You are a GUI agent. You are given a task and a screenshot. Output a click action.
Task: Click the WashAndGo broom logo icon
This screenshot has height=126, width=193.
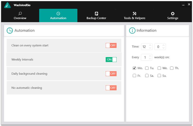click(x=7, y=5)
